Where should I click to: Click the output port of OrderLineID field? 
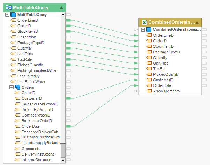[68, 20]
